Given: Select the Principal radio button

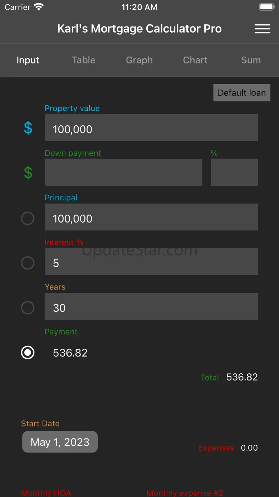Looking at the screenshot, I should [28, 218].
